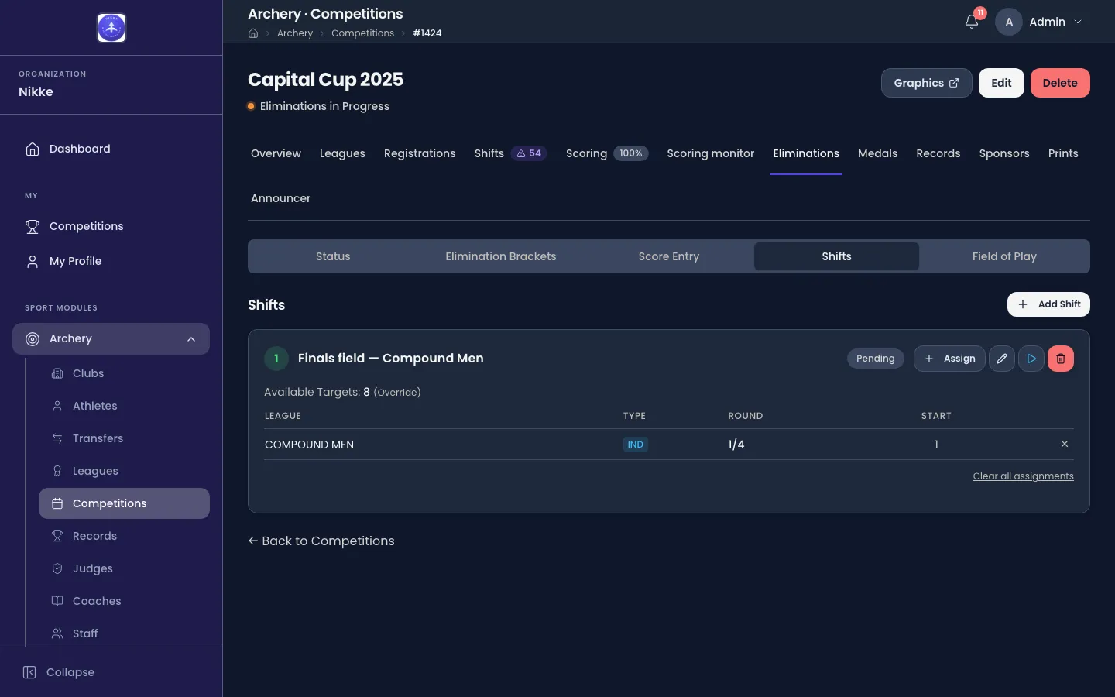The width and height of the screenshot is (1115, 697).
Task: Open the Announcer tab
Action: coord(280,198)
